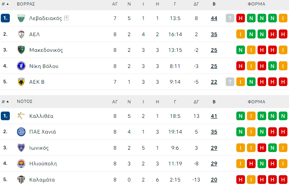Click the ΦΟΡΜΑ header in ΒΟΡΡΑΣ table
The height and width of the screenshot is (187, 289).
[256, 4]
